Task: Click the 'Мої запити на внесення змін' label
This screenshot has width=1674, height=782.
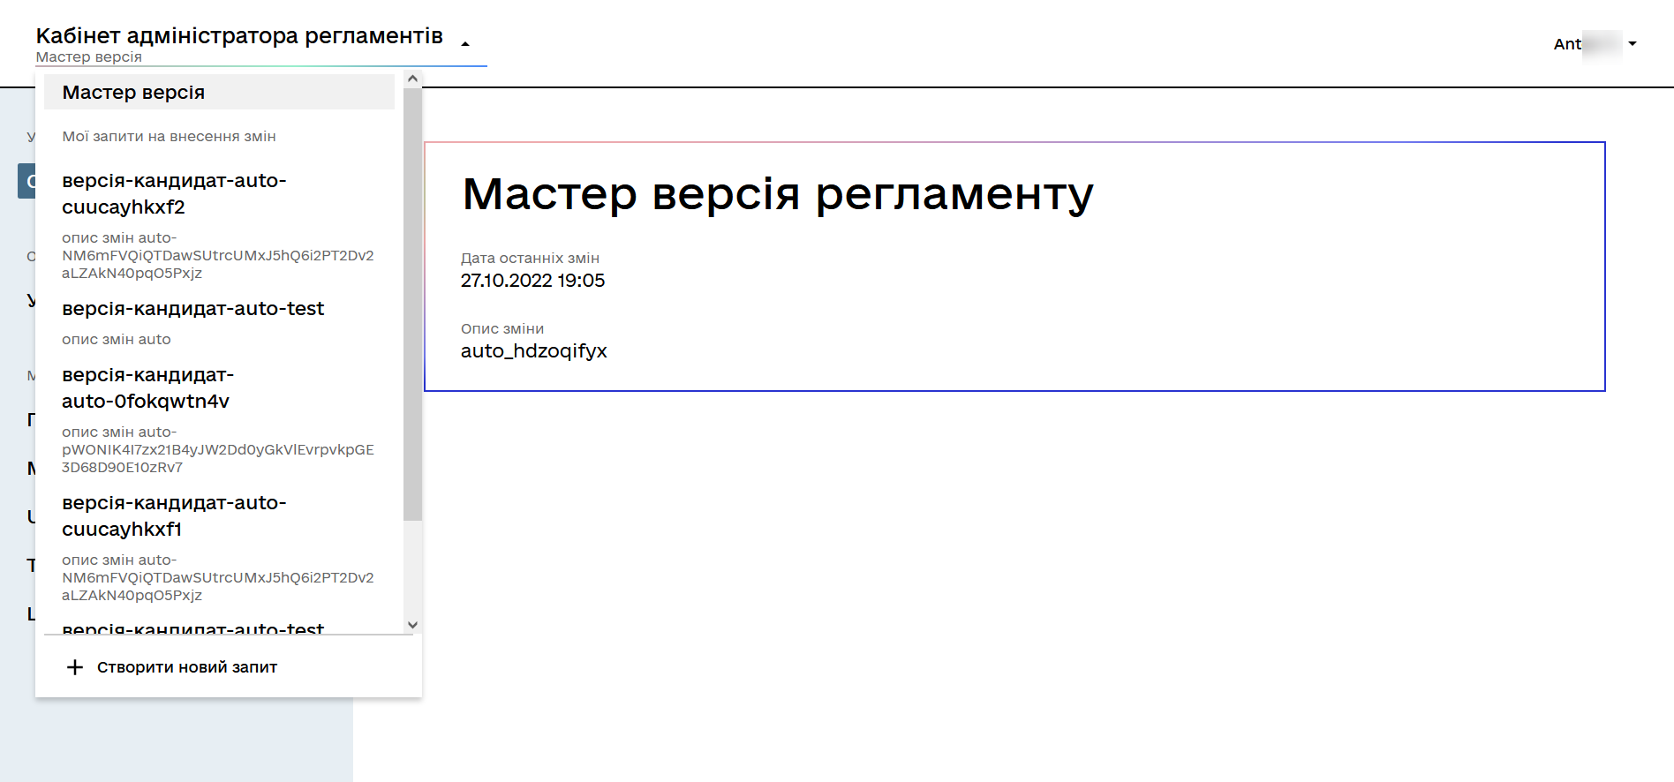Action: tap(169, 137)
